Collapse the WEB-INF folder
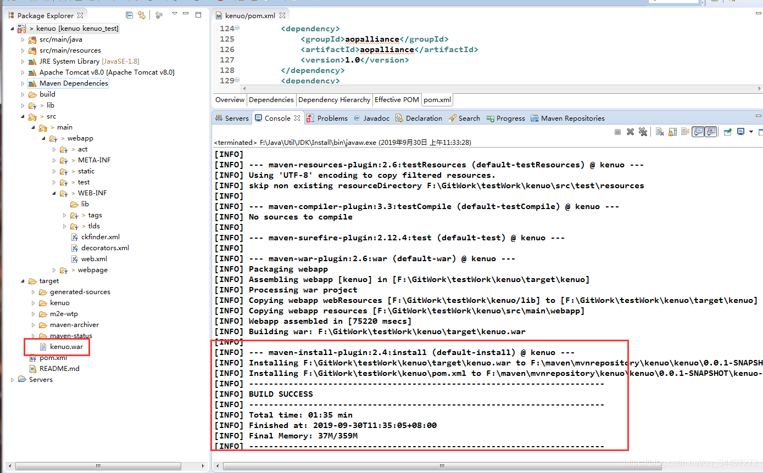 point(54,193)
